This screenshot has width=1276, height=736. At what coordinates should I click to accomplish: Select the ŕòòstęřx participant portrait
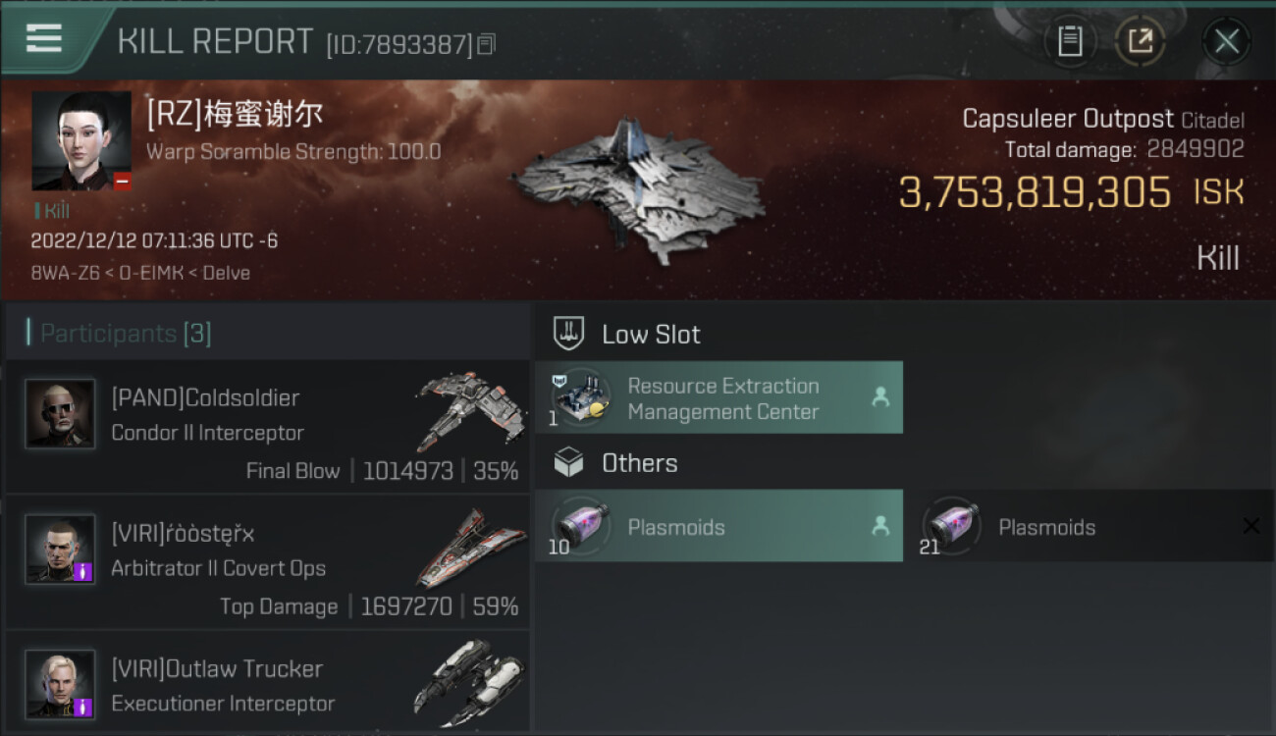[60, 550]
